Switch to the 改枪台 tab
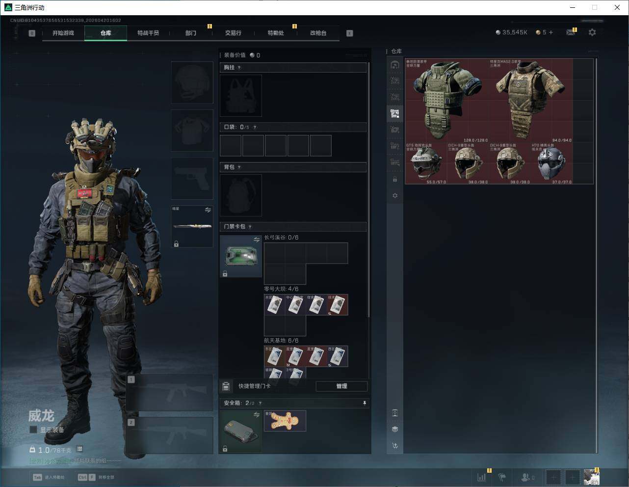Image resolution: width=629 pixels, height=487 pixels. pyautogui.click(x=318, y=33)
